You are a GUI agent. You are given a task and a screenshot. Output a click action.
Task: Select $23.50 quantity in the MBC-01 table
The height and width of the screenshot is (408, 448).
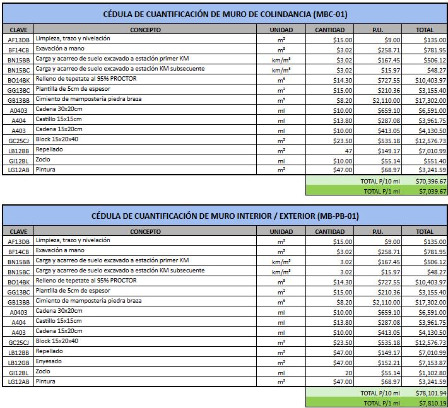(330, 141)
